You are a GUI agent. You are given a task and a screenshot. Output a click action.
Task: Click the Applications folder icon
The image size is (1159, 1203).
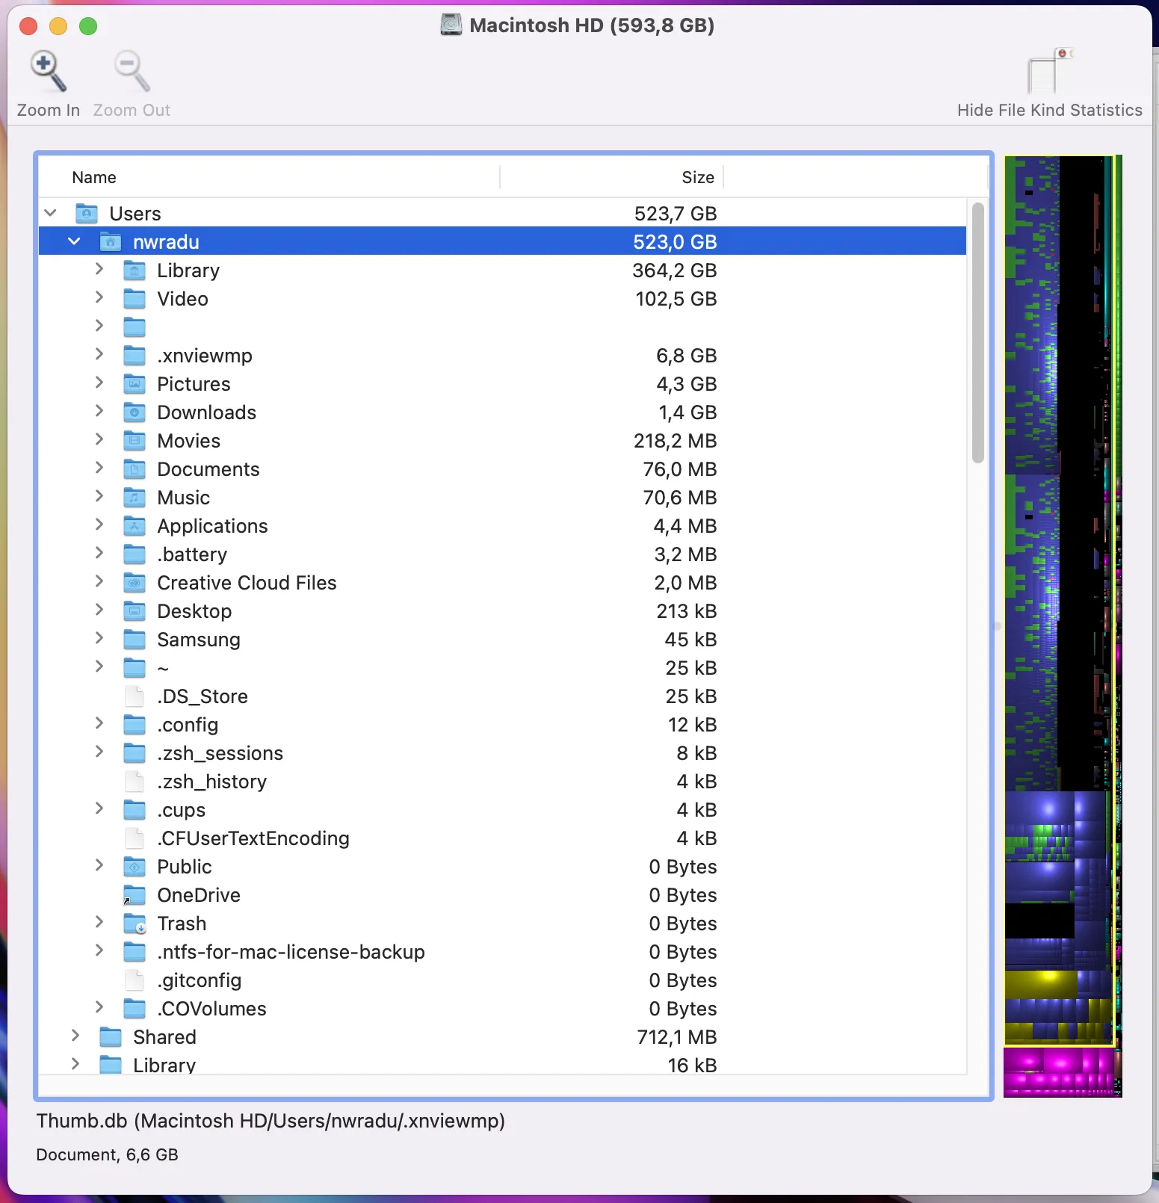tap(135, 526)
